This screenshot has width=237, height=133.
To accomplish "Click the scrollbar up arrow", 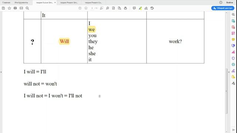I will coord(226,13).
